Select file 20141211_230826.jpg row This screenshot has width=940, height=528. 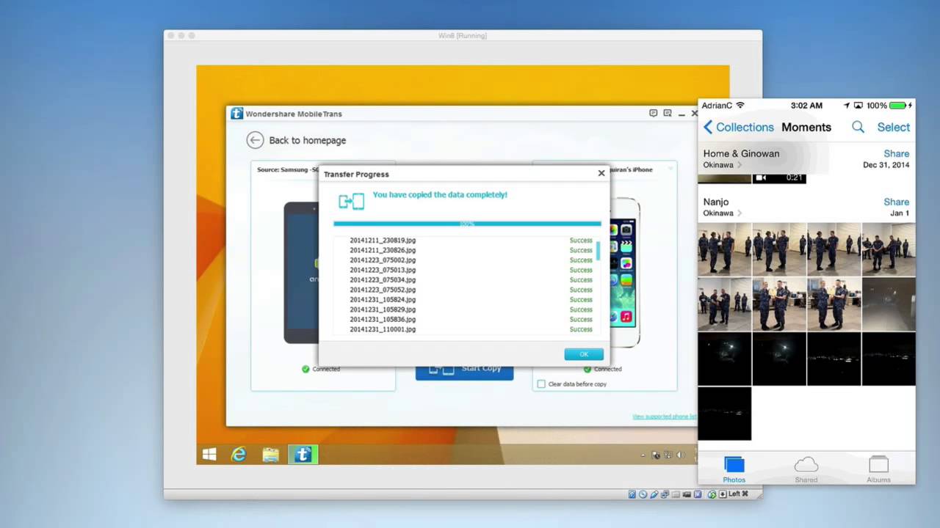pyautogui.click(x=466, y=250)
